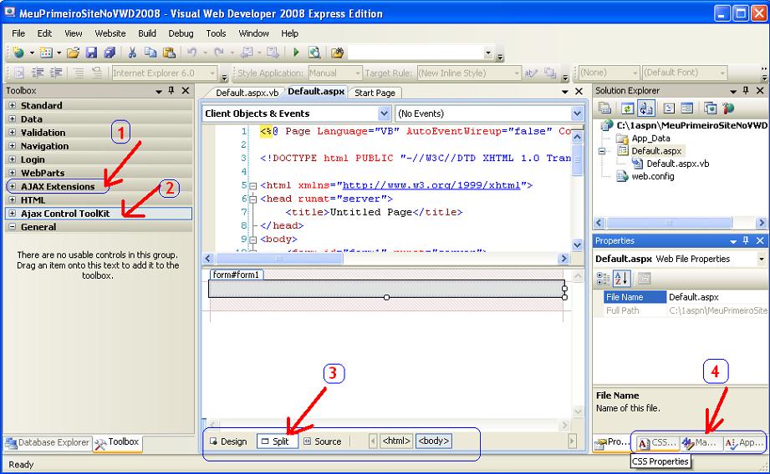Open the Debug menu
Screen dimensions: 770x474
point(181,33)
